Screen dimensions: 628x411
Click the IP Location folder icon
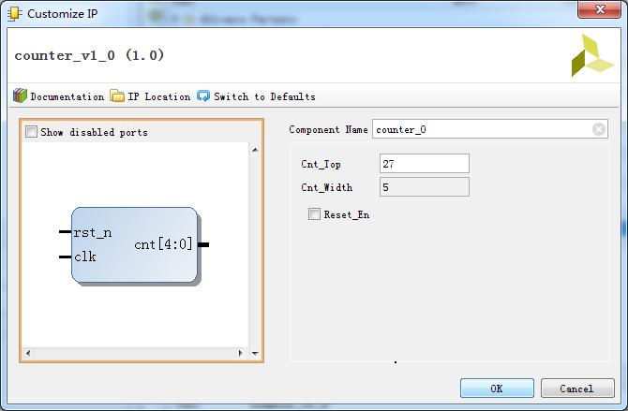pos(117,96)
